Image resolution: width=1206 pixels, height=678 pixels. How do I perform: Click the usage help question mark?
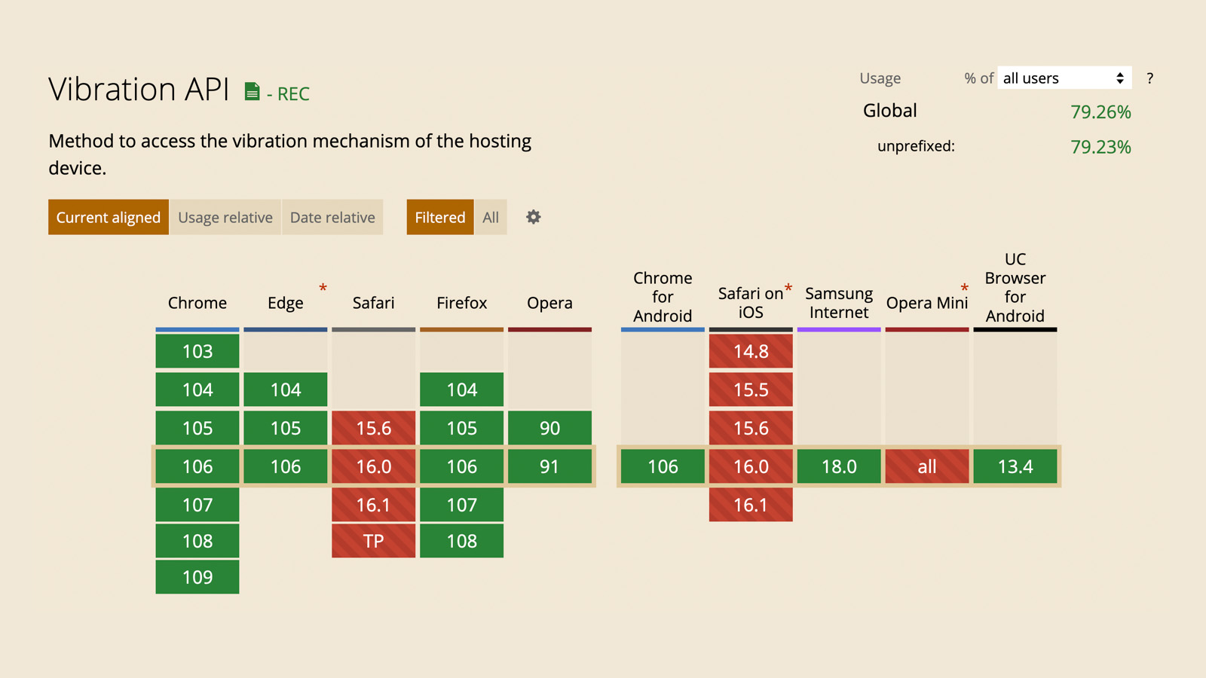tap(1149, 78)
